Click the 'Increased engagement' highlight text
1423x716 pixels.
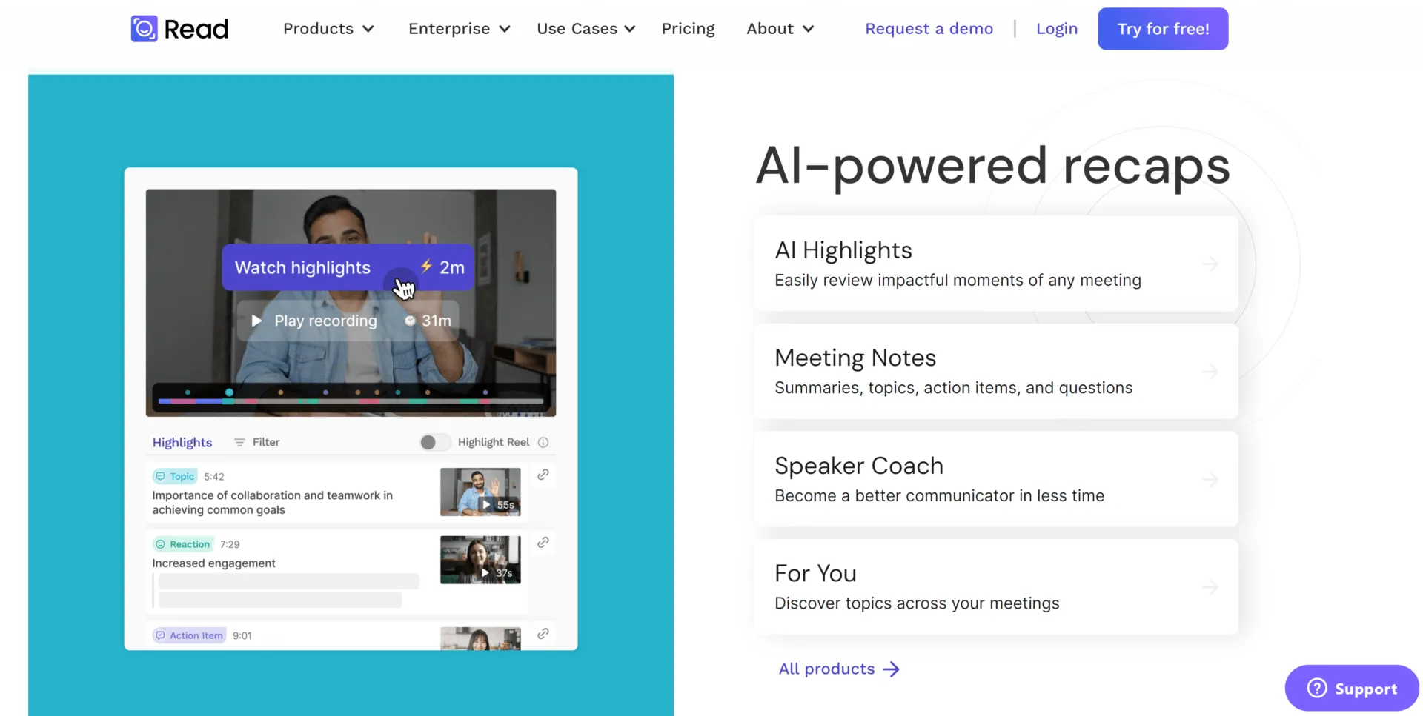tap(213, 563)
